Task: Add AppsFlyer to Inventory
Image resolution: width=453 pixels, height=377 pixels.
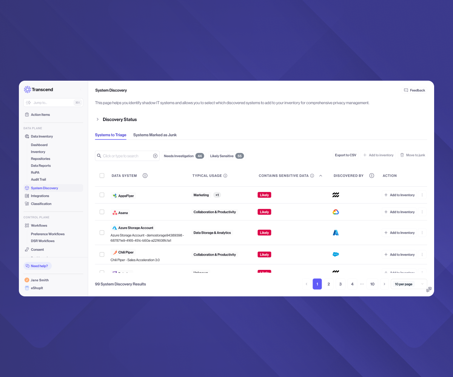Action: tap(399, 195)
